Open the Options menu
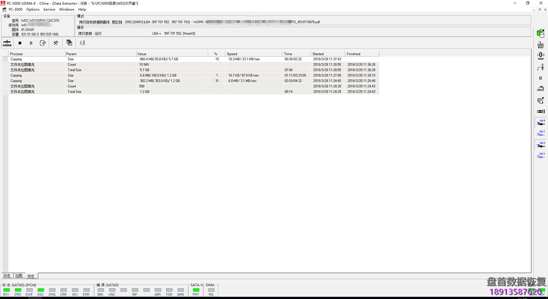Screen dimensions: 548x299 33,9
